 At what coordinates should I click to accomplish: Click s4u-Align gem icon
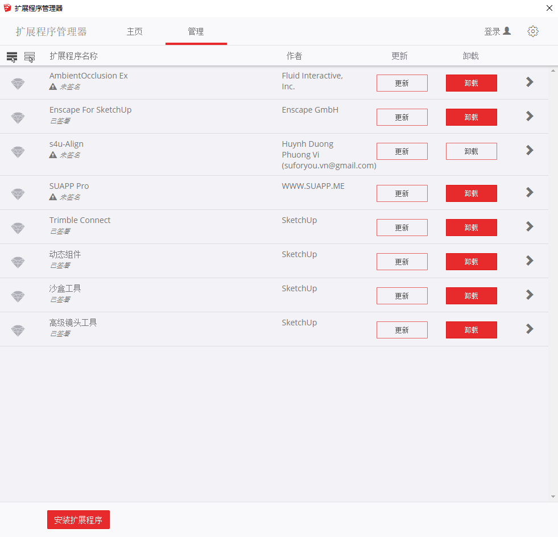(18, 152)
